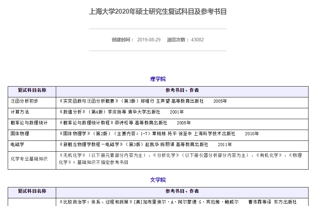Screen dimensions: 318x206
Task: Click 参考书目、作者 header in the 理学院 table
Action: pos(182,90)
